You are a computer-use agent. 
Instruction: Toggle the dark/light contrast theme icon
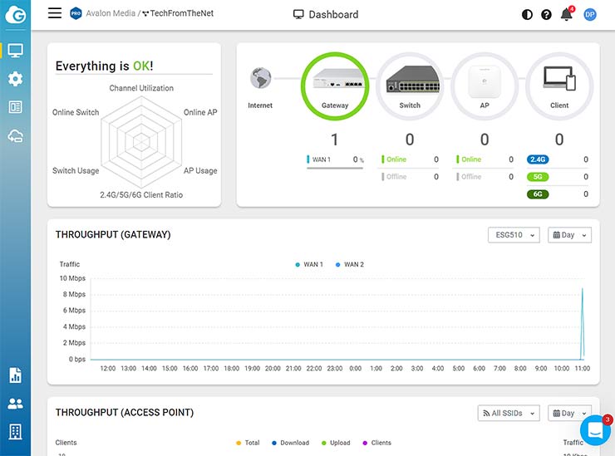[527, 15]
